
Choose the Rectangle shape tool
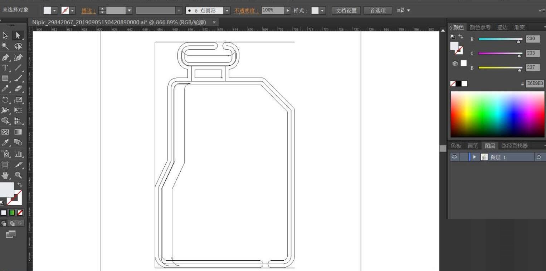5,78
